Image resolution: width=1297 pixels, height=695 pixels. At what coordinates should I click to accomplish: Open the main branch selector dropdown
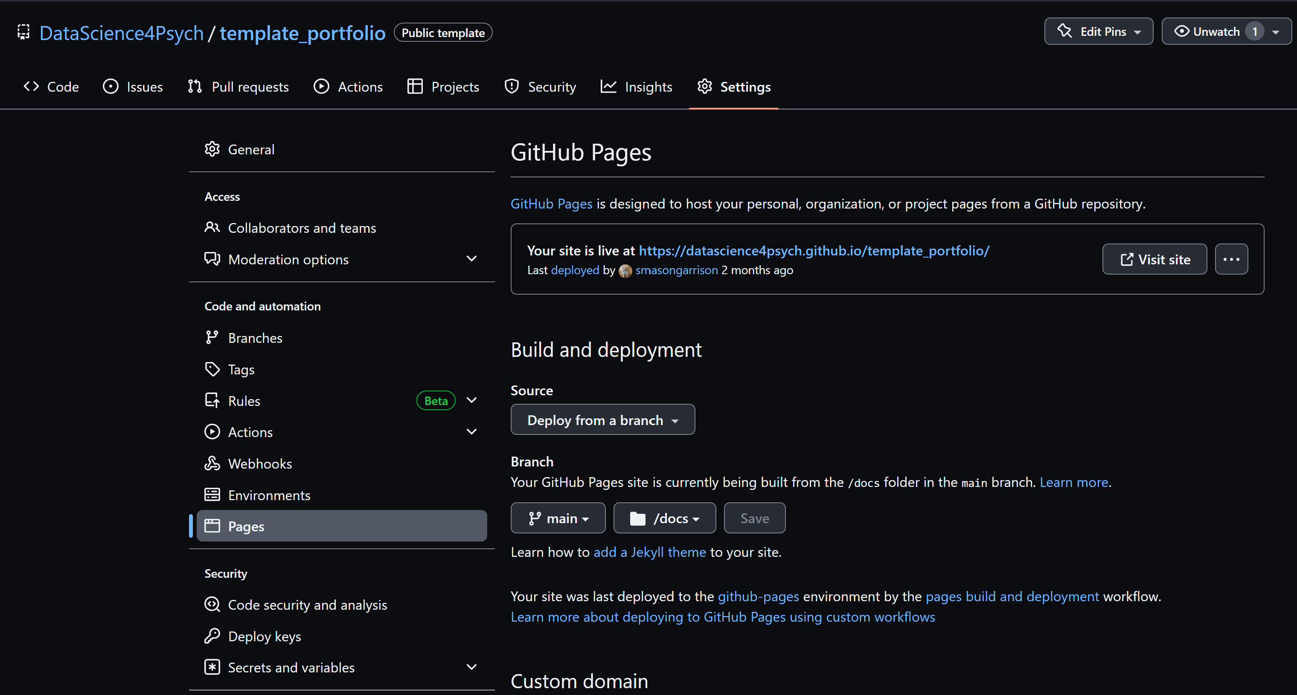(558, 518)
